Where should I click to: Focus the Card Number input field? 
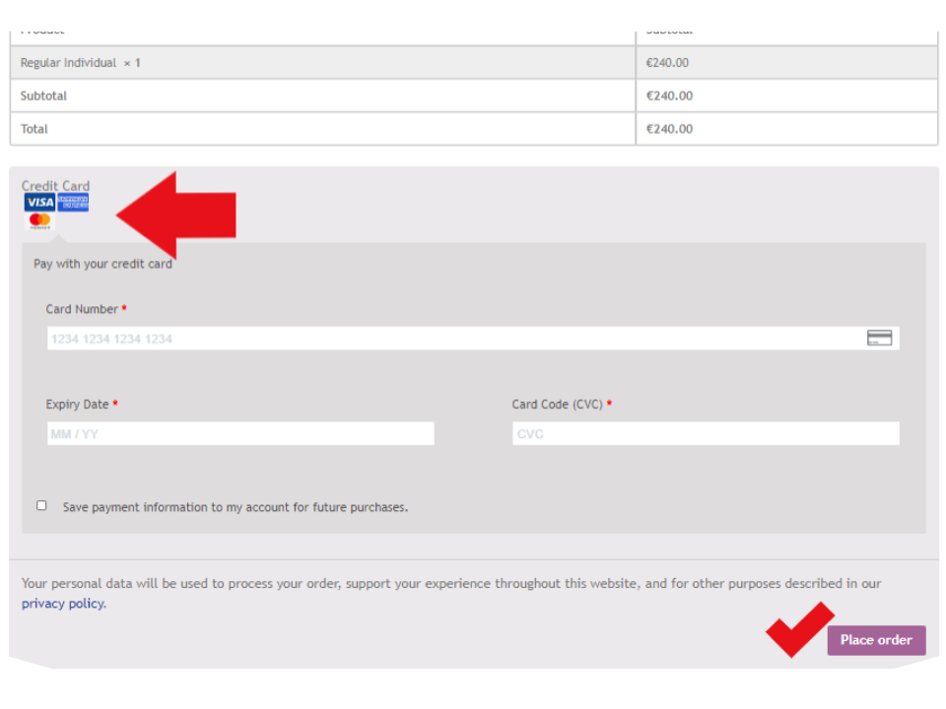tap(473, 338)
